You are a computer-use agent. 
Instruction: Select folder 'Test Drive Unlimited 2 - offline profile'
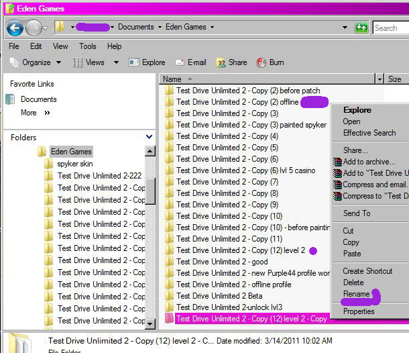coord(234,285)
